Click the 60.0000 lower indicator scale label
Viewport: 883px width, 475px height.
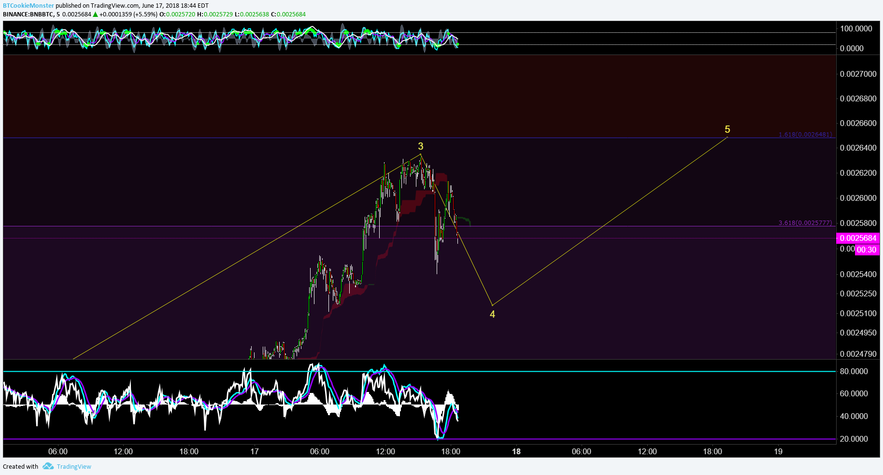click(854, 393)
